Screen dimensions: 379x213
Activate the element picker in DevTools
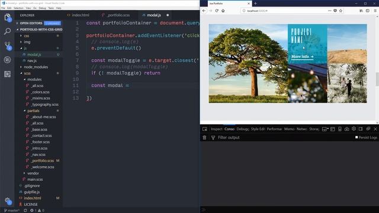point(205,129)
